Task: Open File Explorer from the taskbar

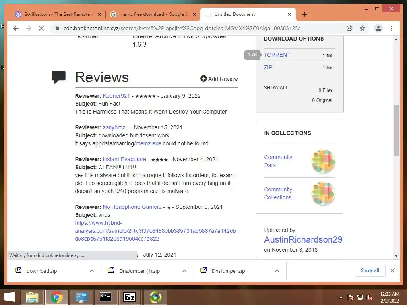Action: (32, 297)
